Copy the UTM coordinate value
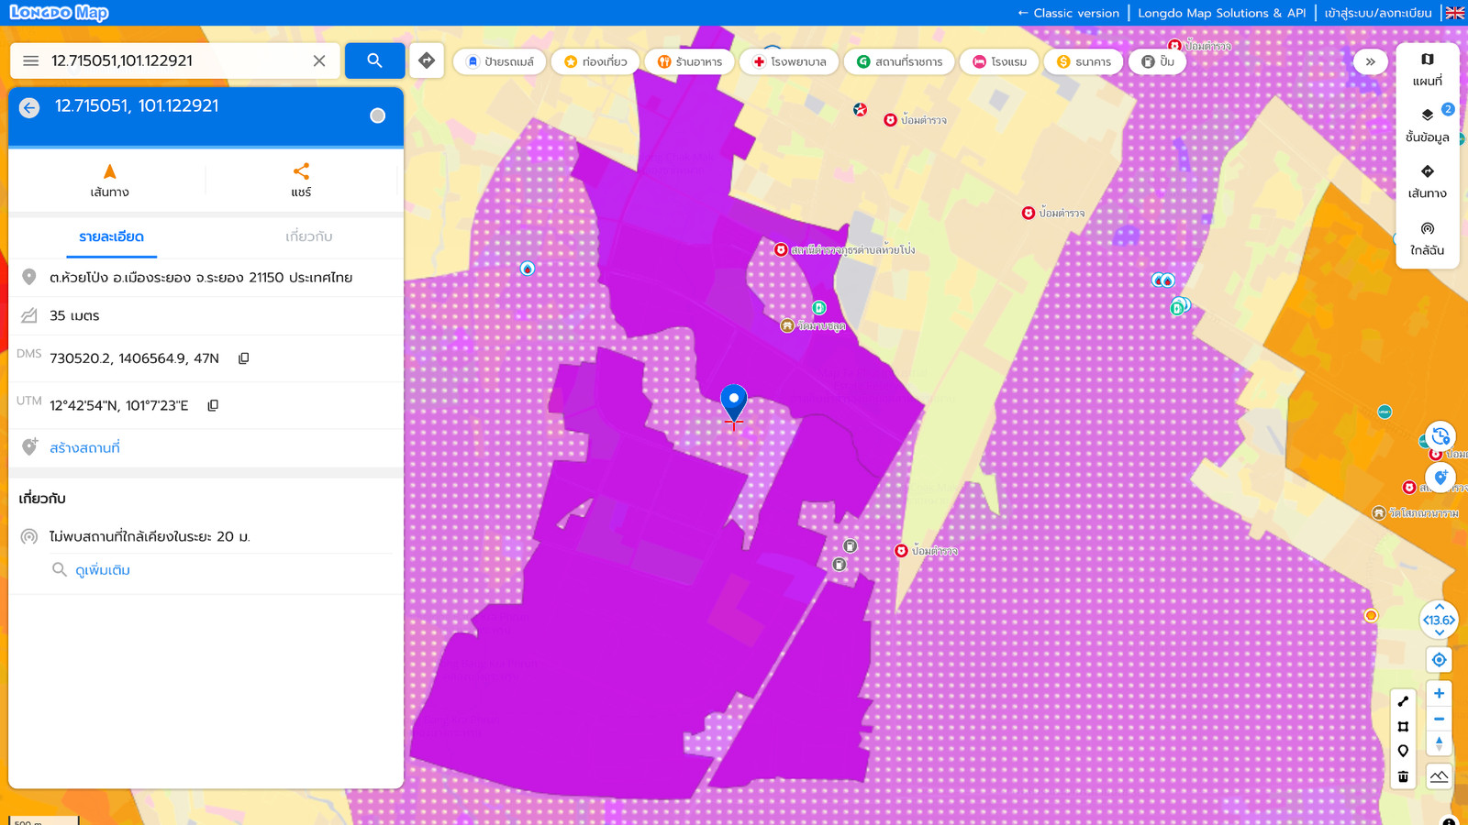 pyautogui.click(x=213, y=405)
